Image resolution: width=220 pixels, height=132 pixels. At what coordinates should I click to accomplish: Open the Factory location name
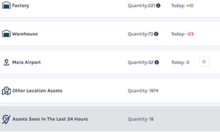20,5
